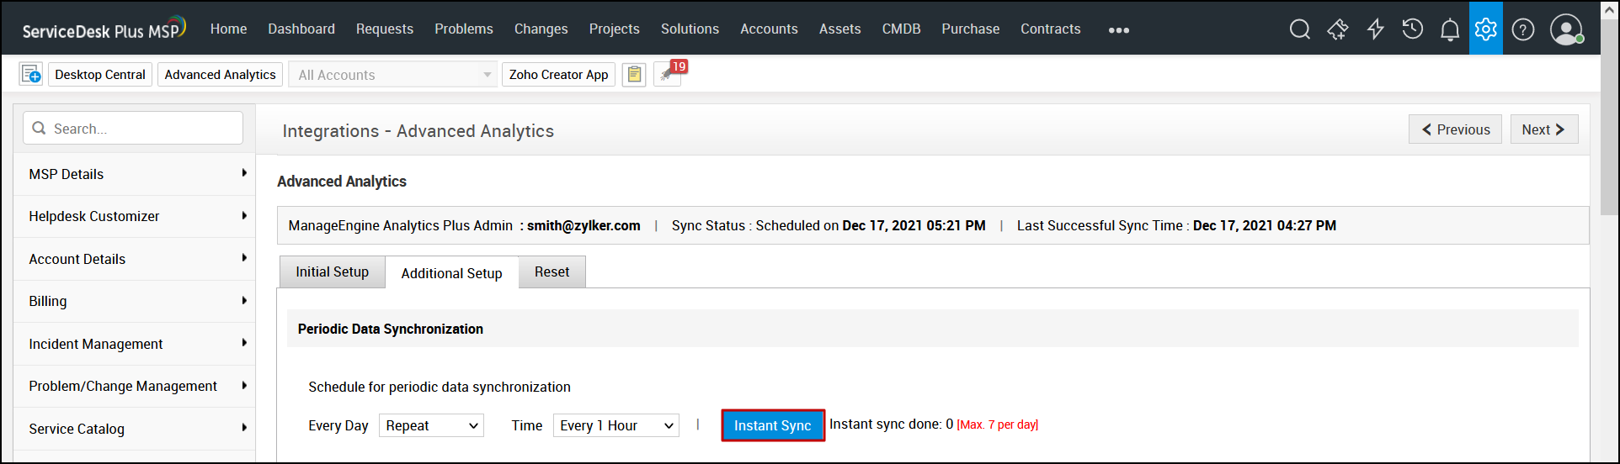1620x464 pixels.
Task: Open the Contracts menu
Action: [1050, 29]
